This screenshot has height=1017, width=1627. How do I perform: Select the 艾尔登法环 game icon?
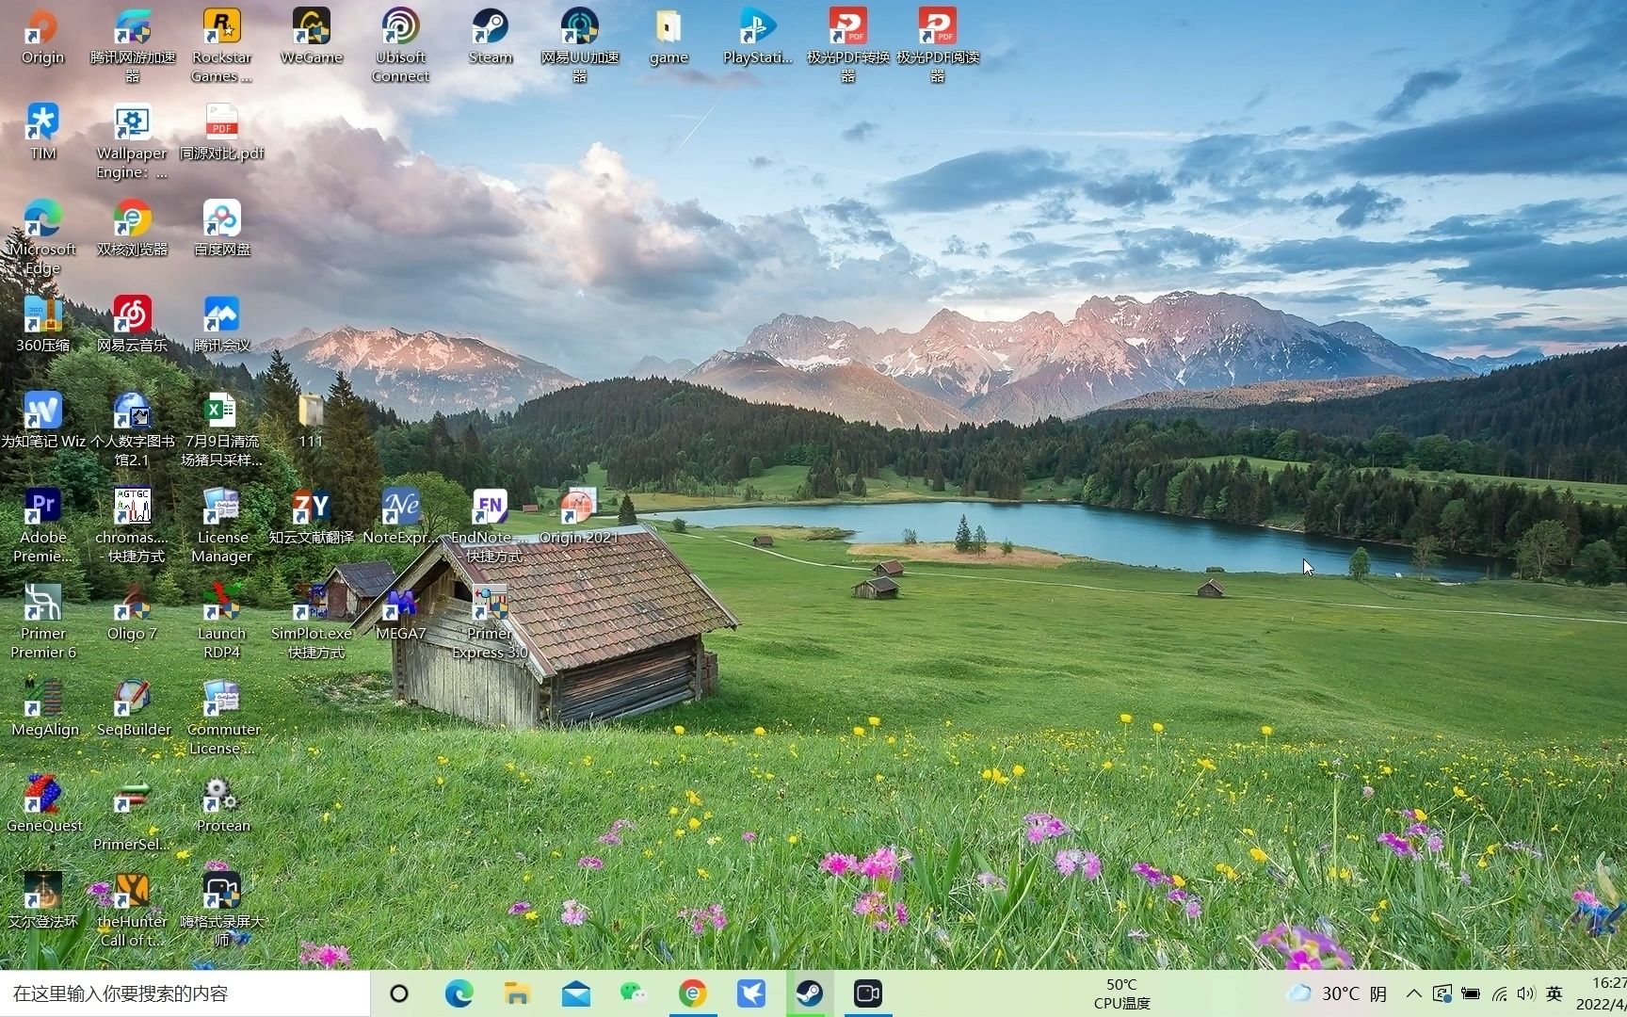coord(42,900)
